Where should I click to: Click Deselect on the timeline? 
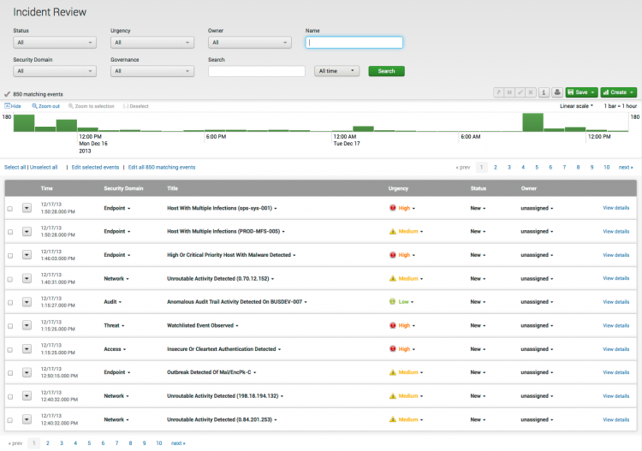[136, 106]
